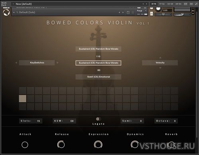This screenshot has width=199, height=155.
Task: Open the KeySwitches mode selector
Action: [x=37, y=63]
